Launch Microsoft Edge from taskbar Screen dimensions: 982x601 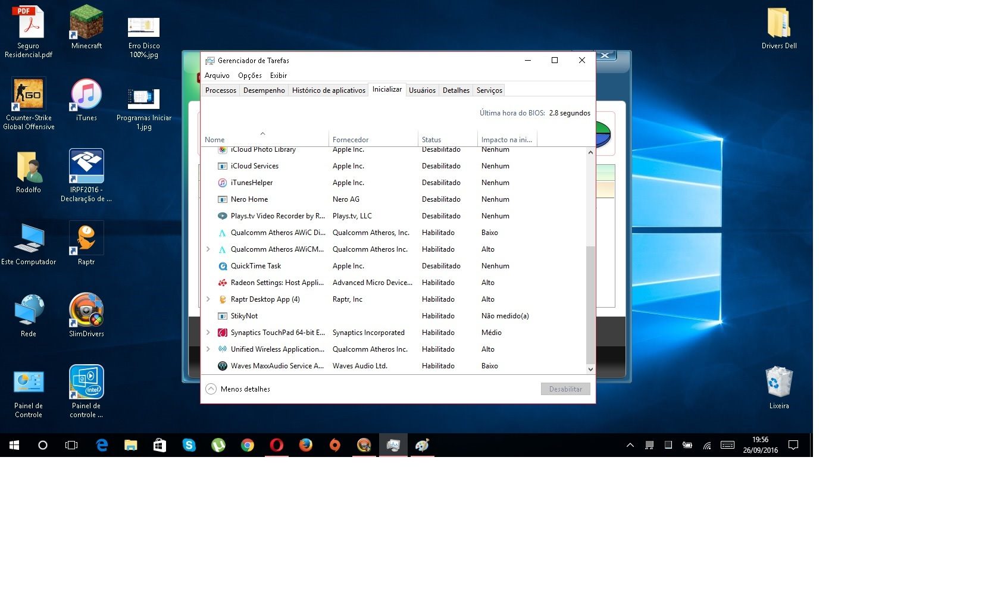102,445
